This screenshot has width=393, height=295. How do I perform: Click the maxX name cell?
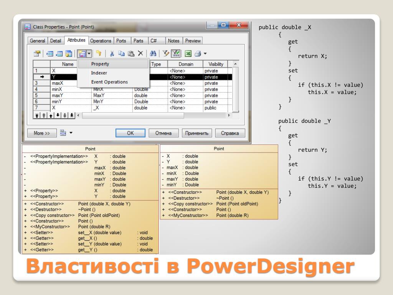click(x=64, y=83)
